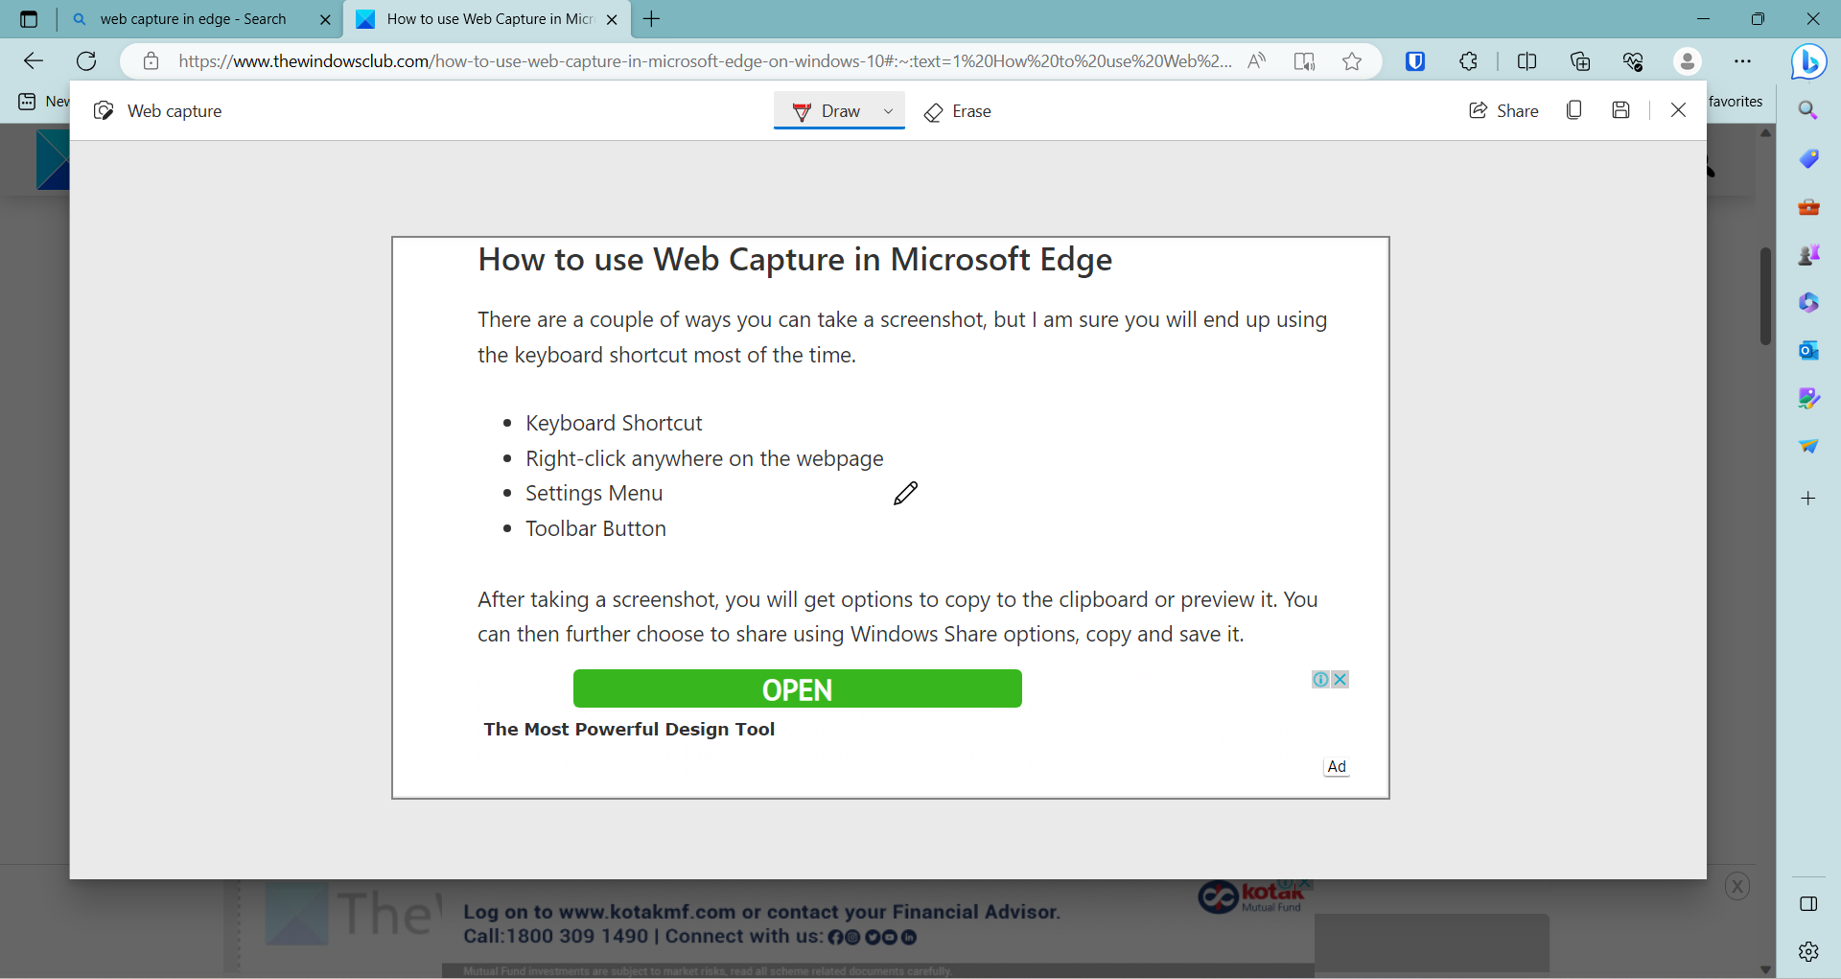Open the Bitwarden extension
This screenshot has height=979, width=1841.
coord(1415,61)
